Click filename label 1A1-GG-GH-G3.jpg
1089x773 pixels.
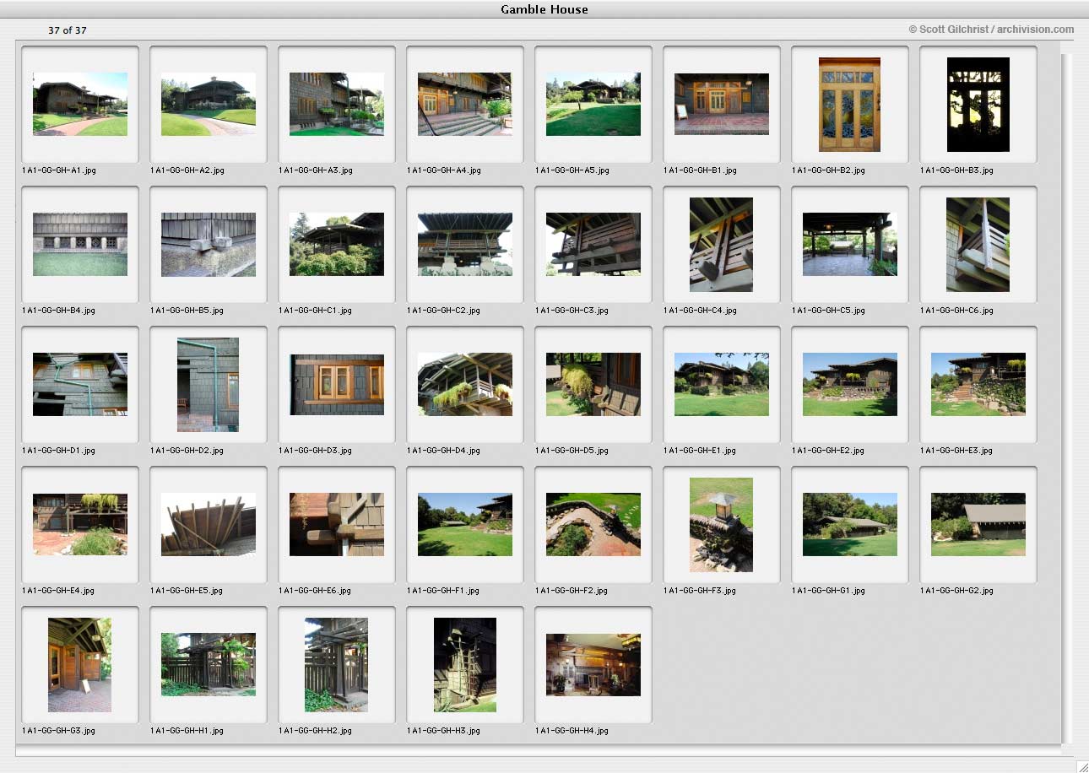[x=59, y=731]
